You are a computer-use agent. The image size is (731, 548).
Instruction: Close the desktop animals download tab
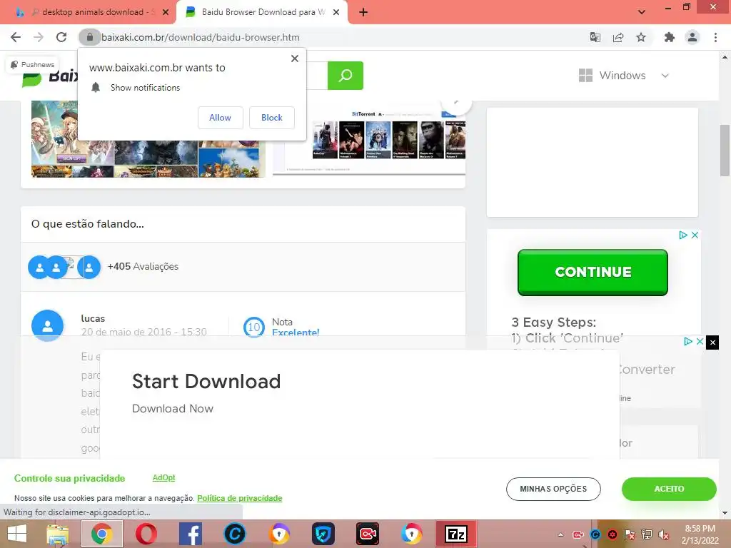point(166,12)
